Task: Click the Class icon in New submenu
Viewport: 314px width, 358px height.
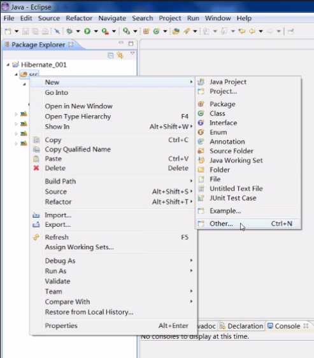Action: point(201,113)
